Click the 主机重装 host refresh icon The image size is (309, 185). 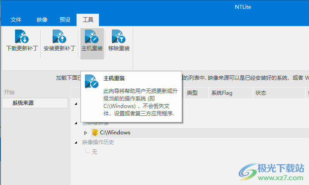(92, 37)
